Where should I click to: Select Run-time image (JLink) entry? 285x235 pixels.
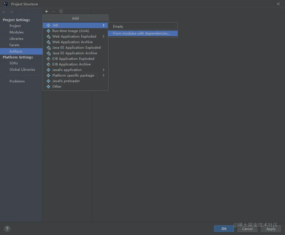[75, 31]
